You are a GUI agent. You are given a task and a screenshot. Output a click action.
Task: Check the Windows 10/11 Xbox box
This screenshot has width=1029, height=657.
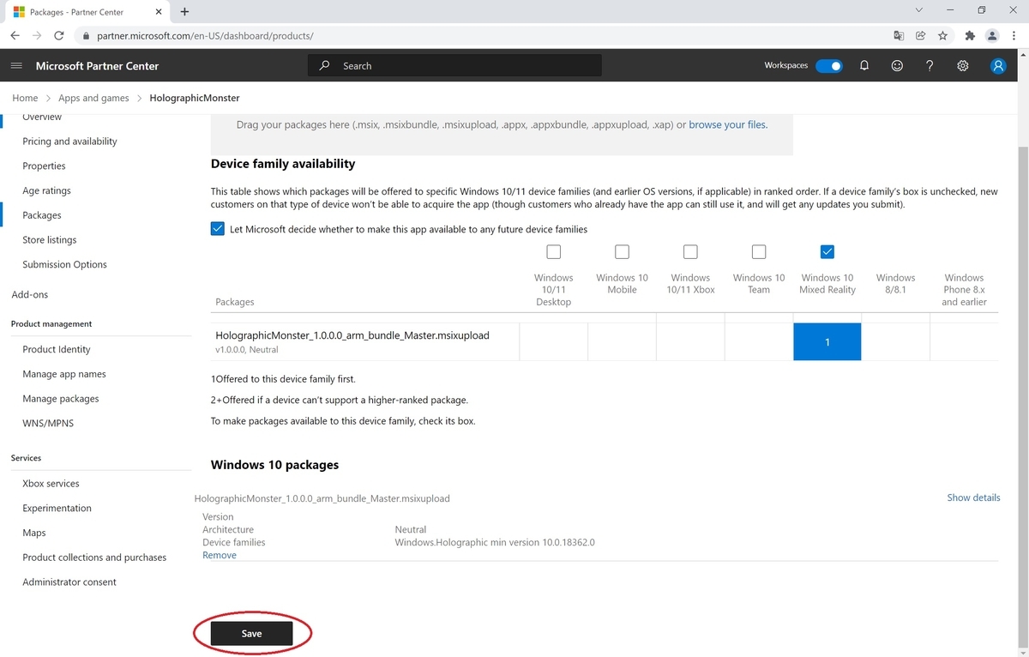[x=690, y=251]
